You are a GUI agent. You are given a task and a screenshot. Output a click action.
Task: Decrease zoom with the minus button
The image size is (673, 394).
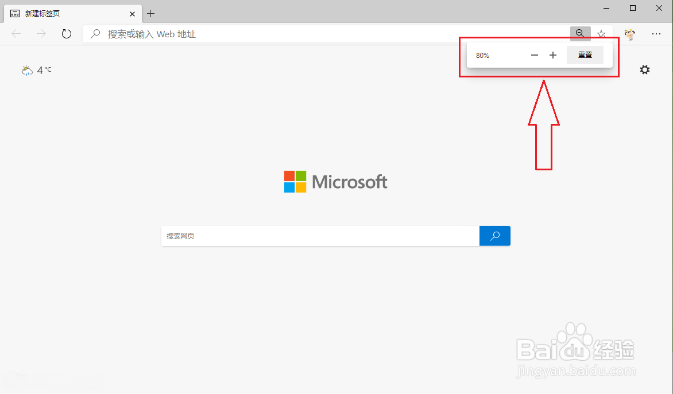coord(535,55)
